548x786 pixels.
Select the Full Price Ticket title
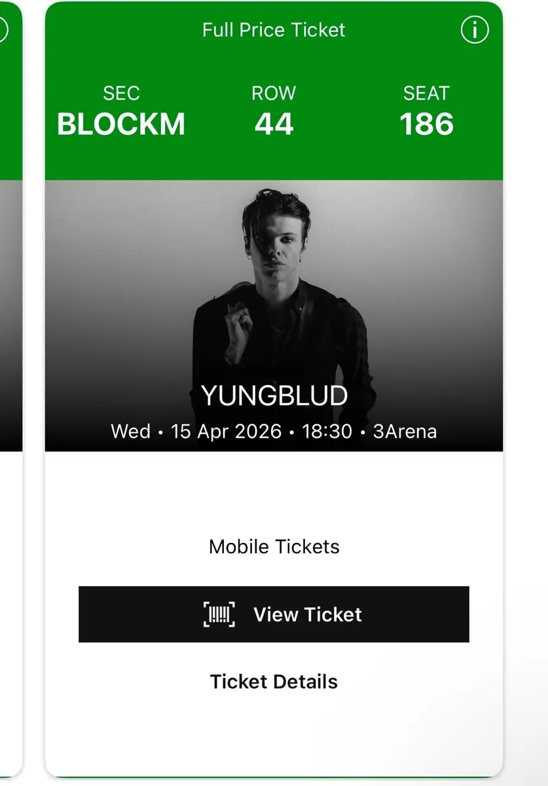click(x=274, y=29)
